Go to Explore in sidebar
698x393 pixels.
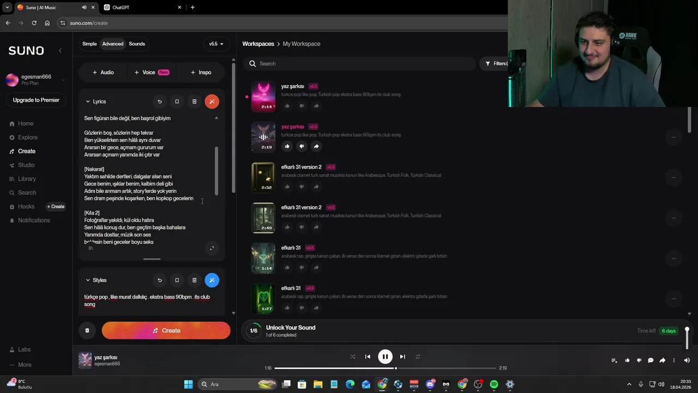(27, 138)
